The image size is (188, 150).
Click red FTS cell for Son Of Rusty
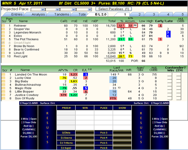click(113, 98)
